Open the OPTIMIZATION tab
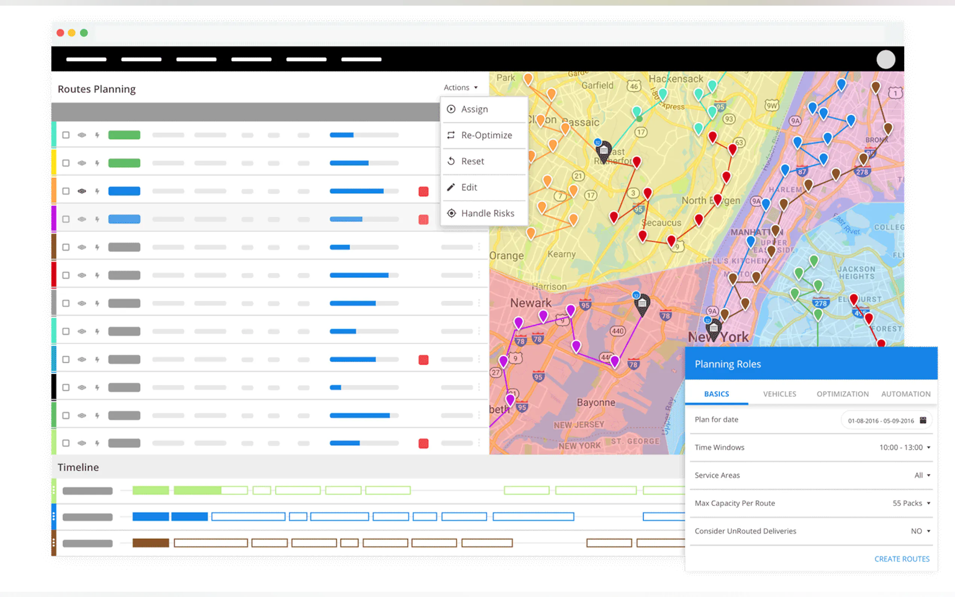Viewport: 955px width, 597px height. point(843,394)
